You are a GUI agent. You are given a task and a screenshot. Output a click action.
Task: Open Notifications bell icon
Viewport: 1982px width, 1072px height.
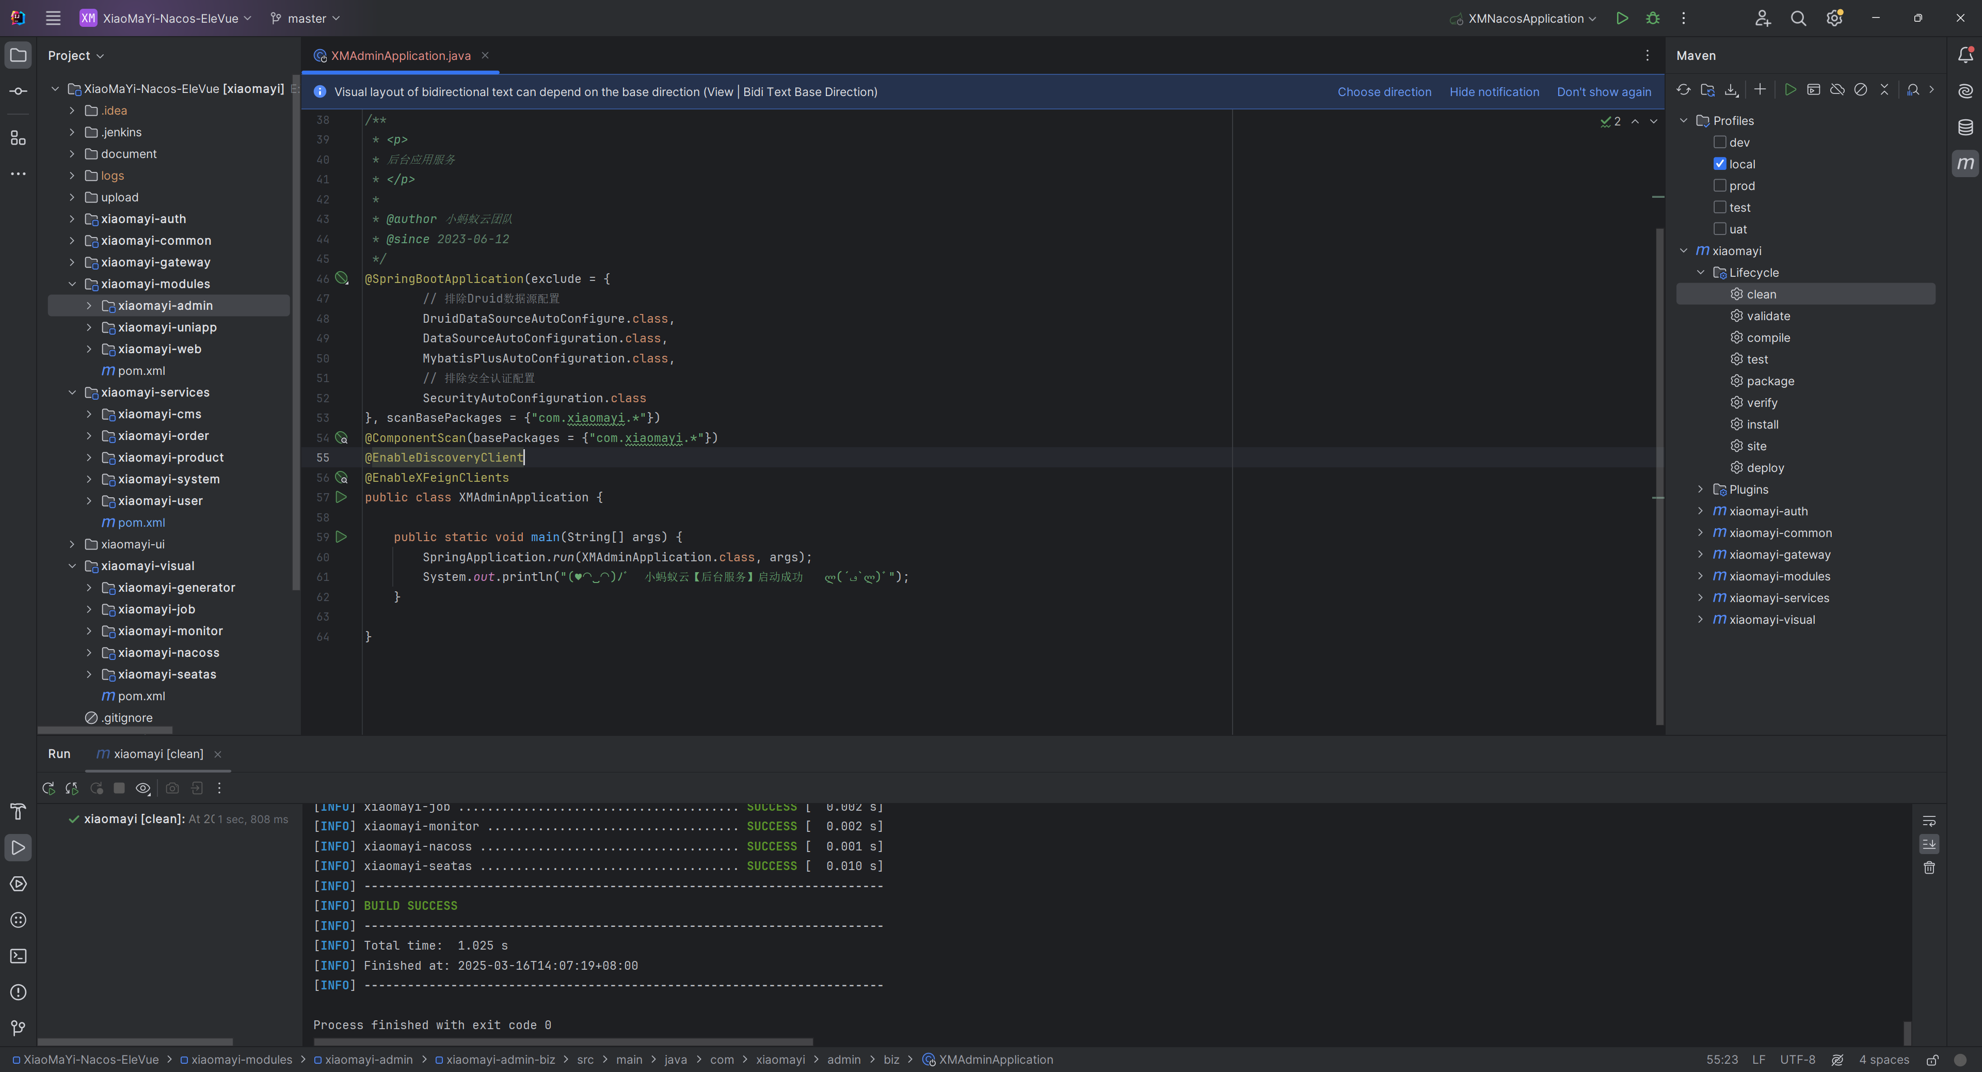click(x=1965, y=55)
